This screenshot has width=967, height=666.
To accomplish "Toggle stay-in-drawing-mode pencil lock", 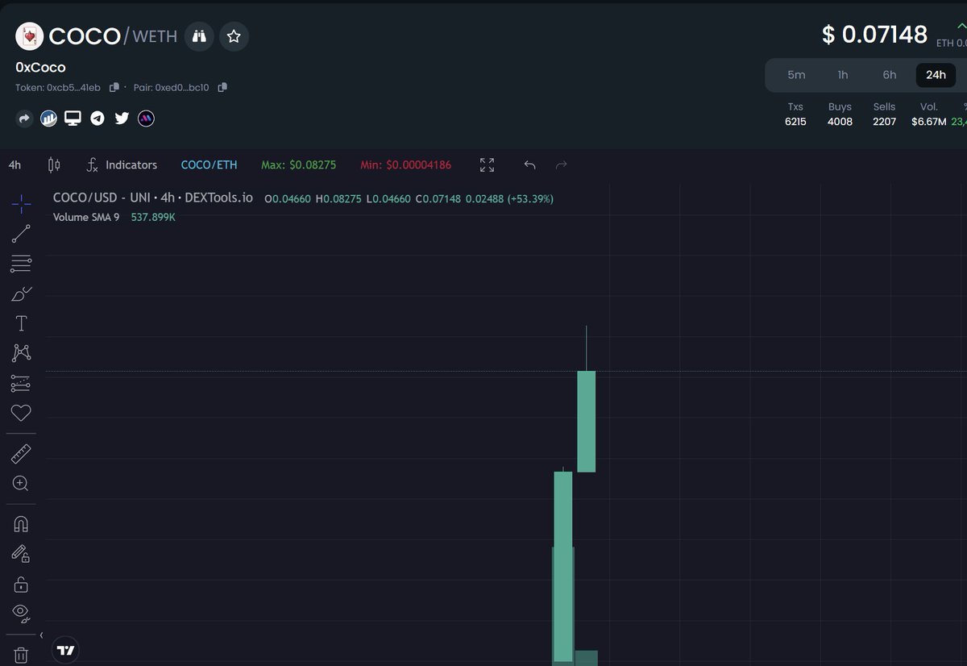I will tap(21, 554).
